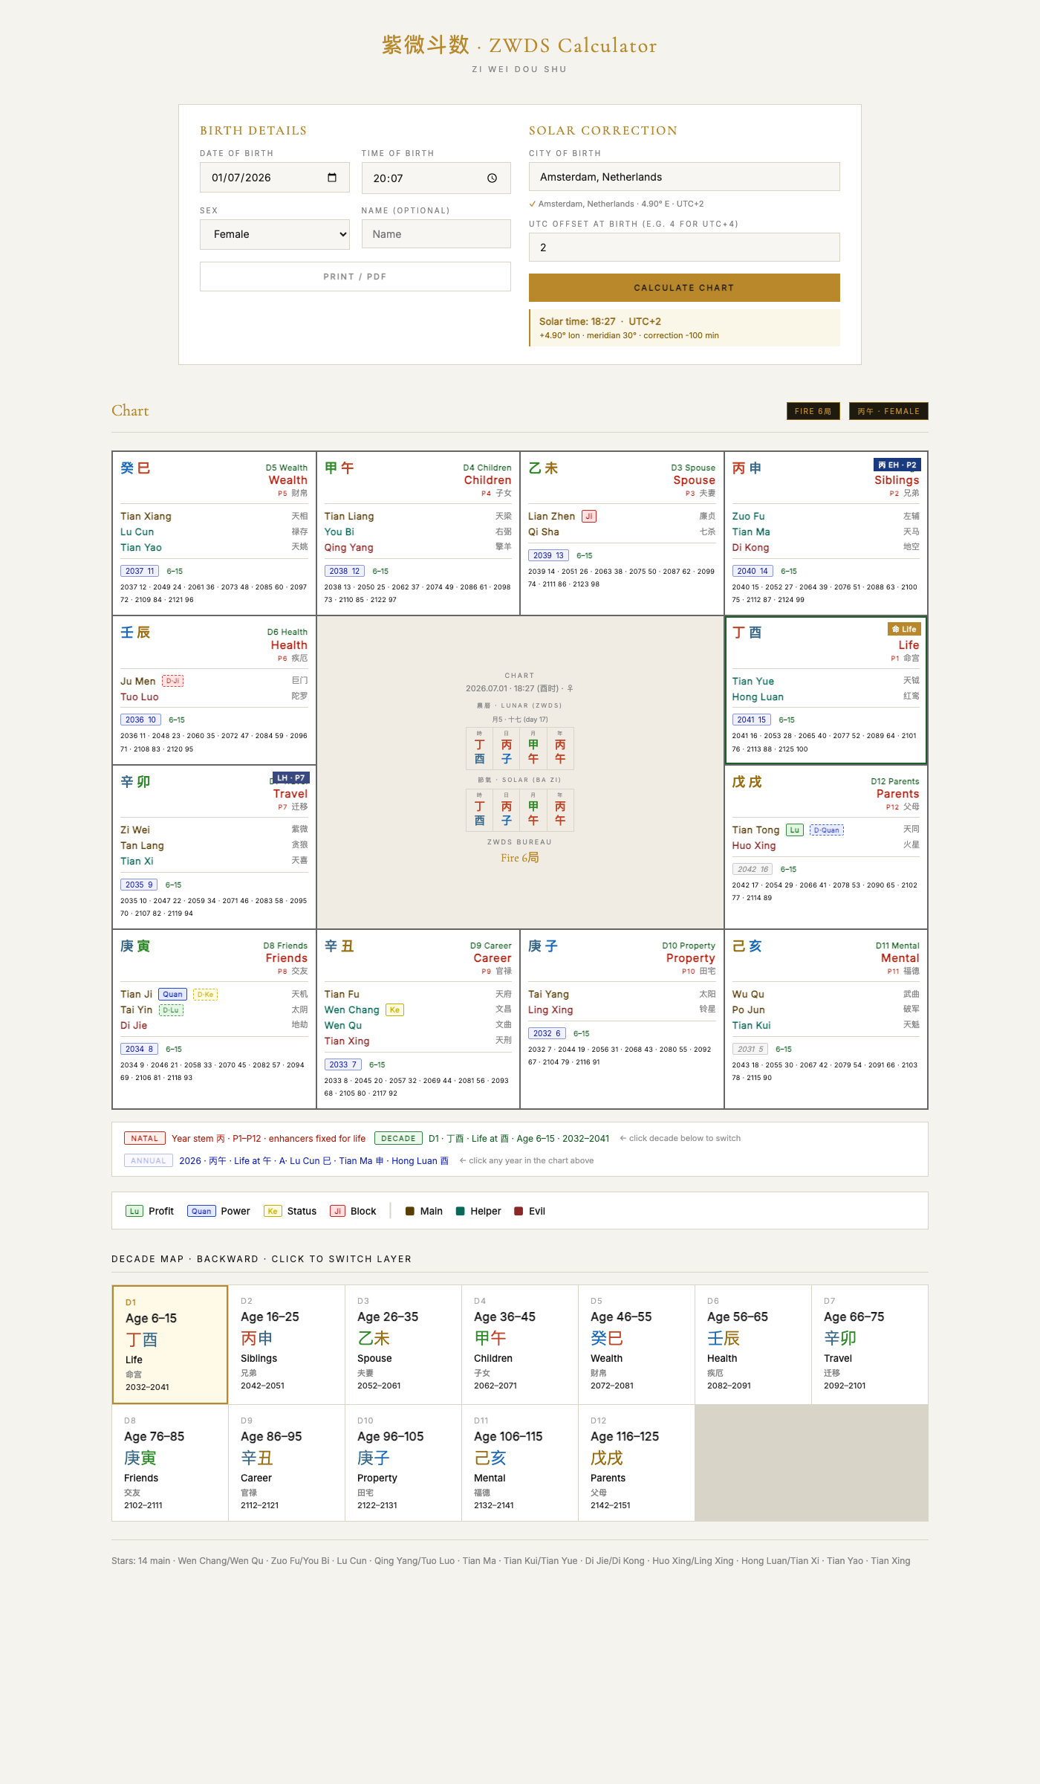
Task: Select year 2032 in Property palace
Action: coord(547,1033)
